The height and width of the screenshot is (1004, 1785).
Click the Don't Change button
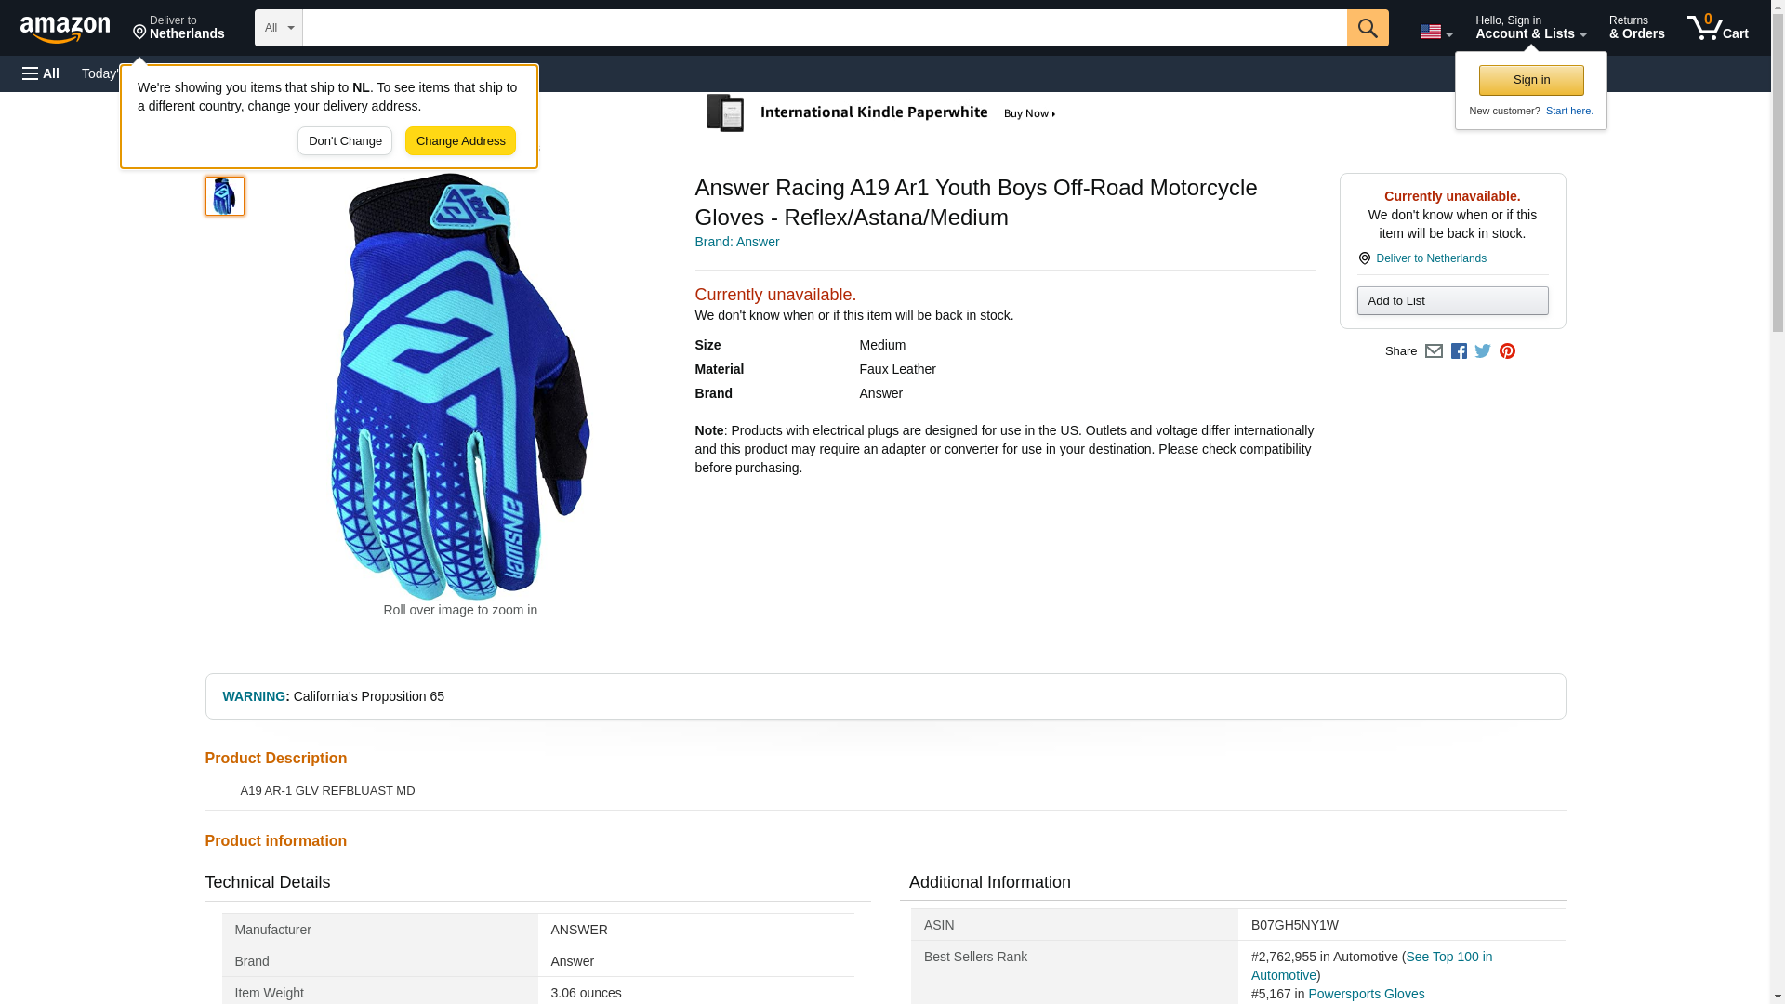345,141
